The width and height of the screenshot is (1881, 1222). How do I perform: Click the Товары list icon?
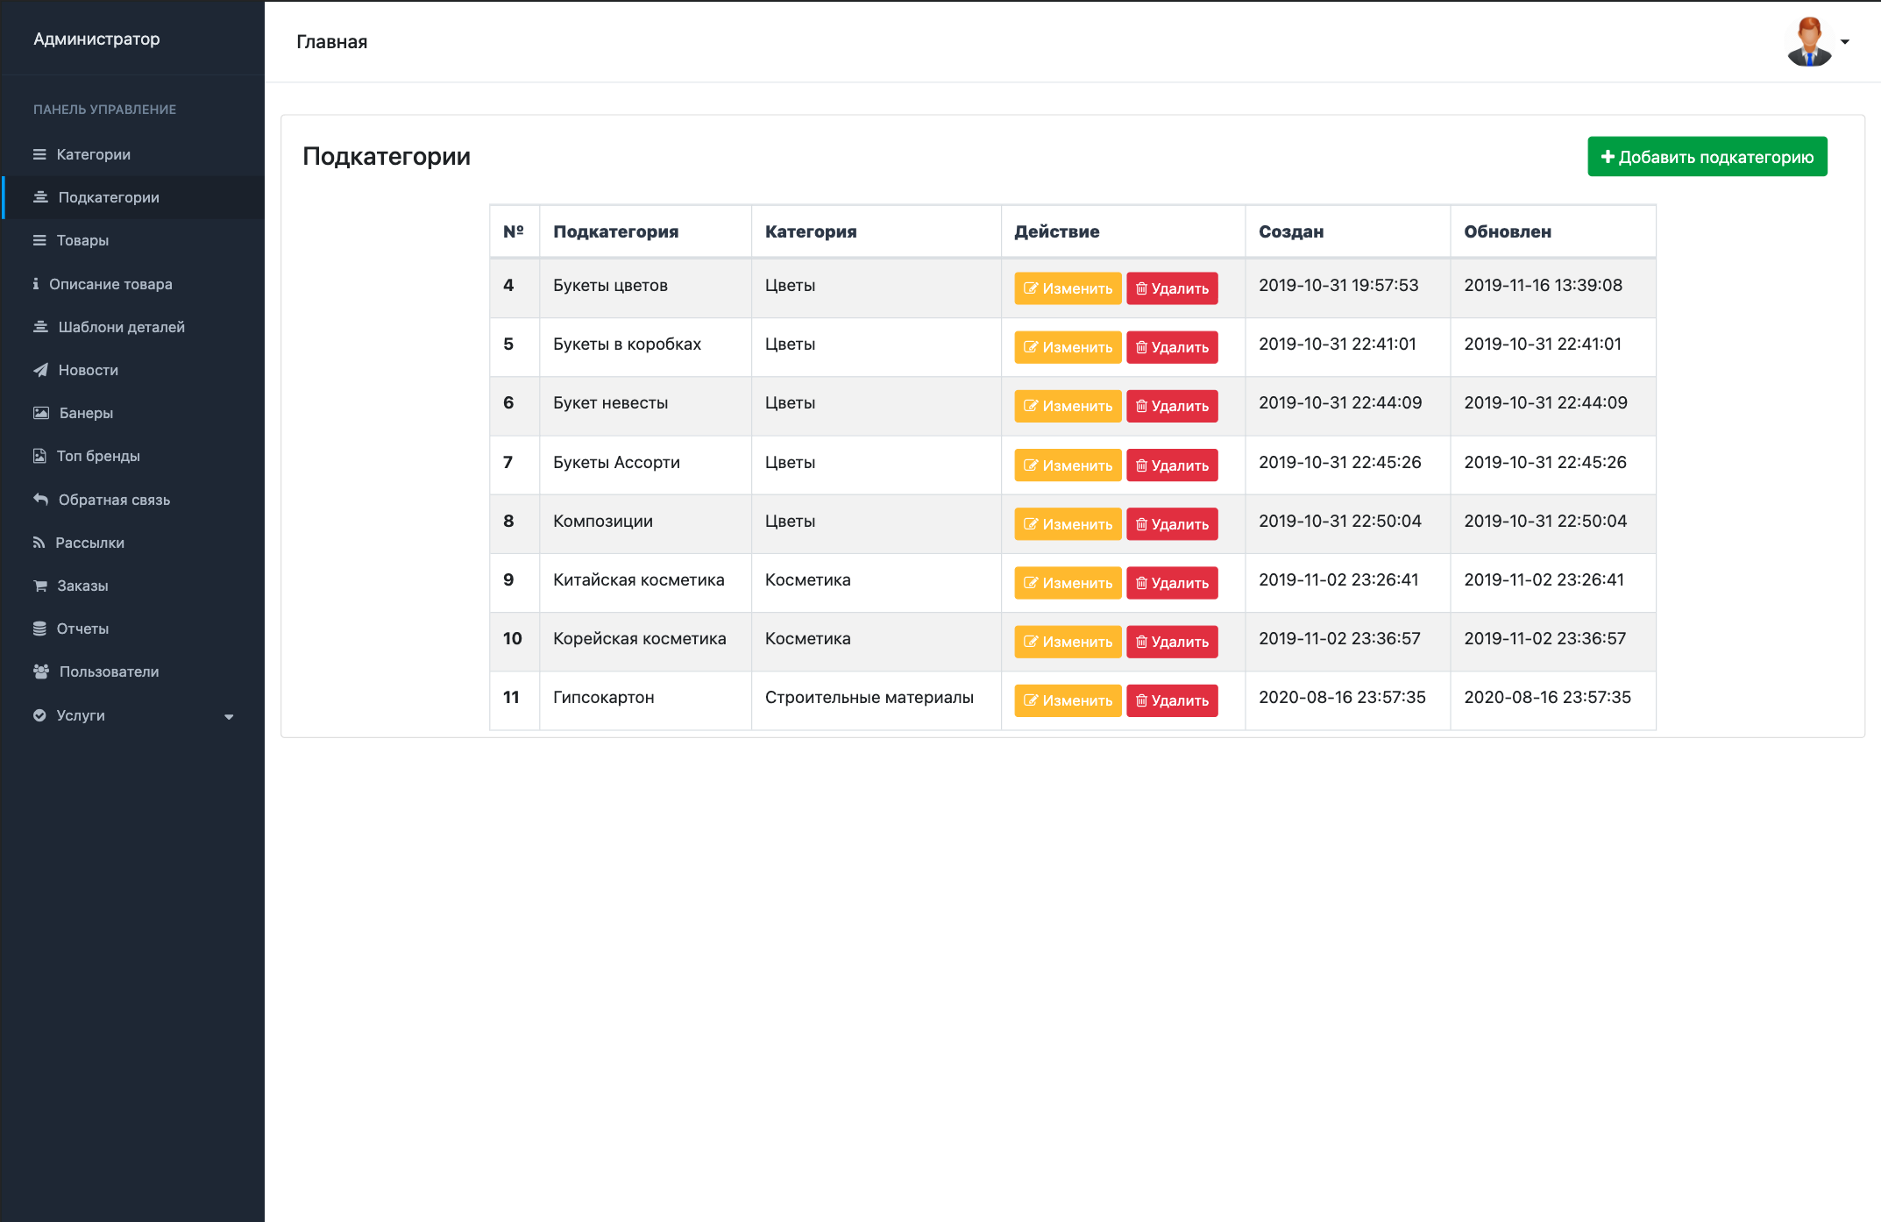(x=39, y=240)
